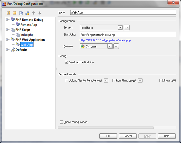Click the horizontal scrollbar at the bottom

tap(106, 128)
